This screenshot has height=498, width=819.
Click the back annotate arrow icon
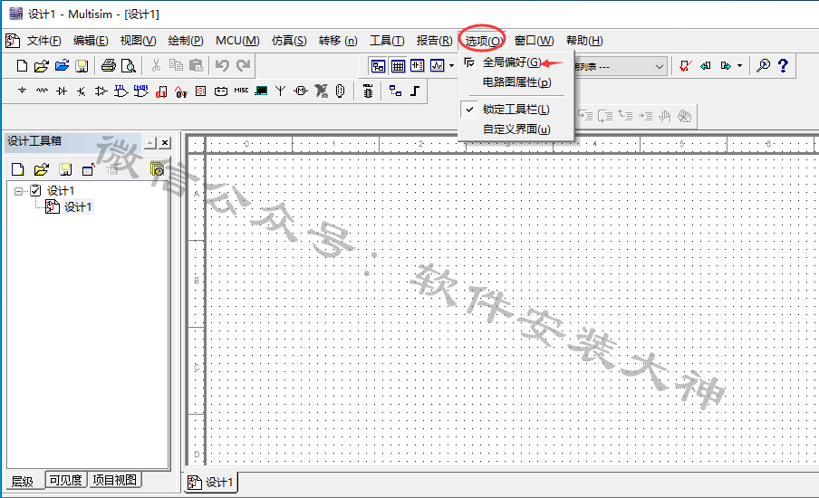tap(706, 66)
